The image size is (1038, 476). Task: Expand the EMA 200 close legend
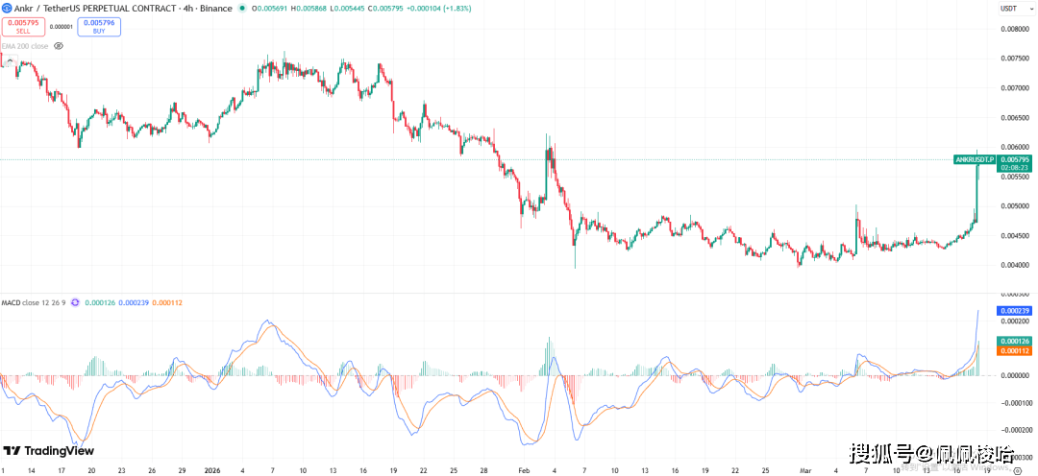point(25,45)
